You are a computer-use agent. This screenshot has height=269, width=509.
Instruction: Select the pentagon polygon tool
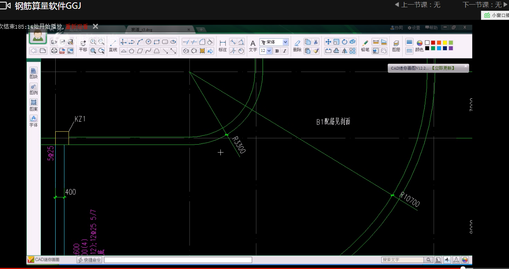(131, 51)
